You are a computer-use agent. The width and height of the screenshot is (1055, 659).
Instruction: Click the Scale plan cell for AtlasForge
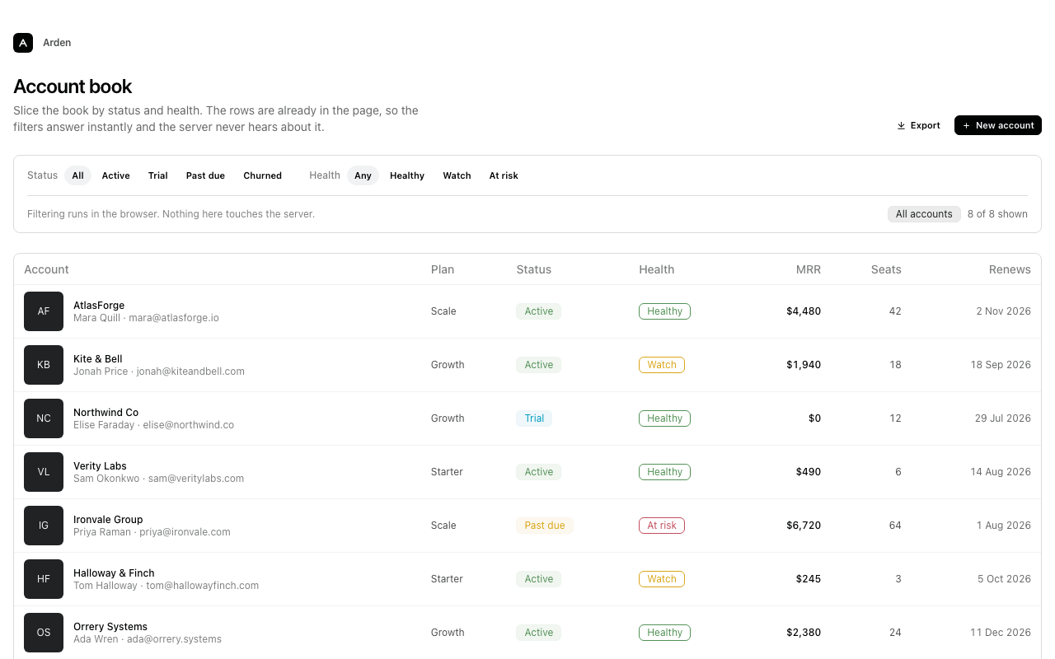click(x=443, y=311)
